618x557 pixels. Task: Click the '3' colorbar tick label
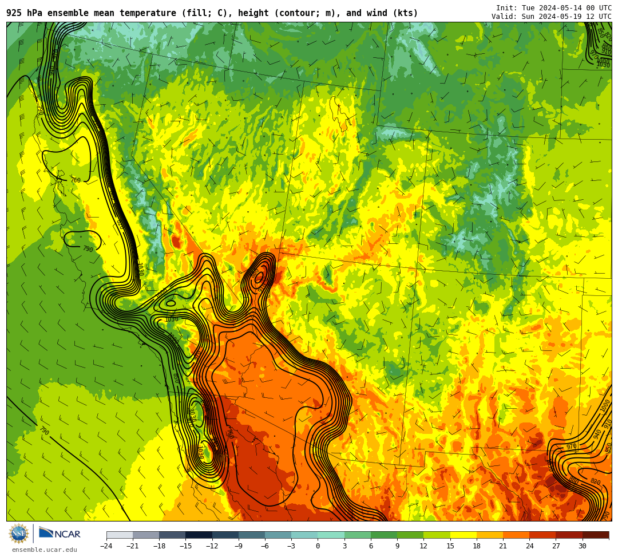coord(344,546)
